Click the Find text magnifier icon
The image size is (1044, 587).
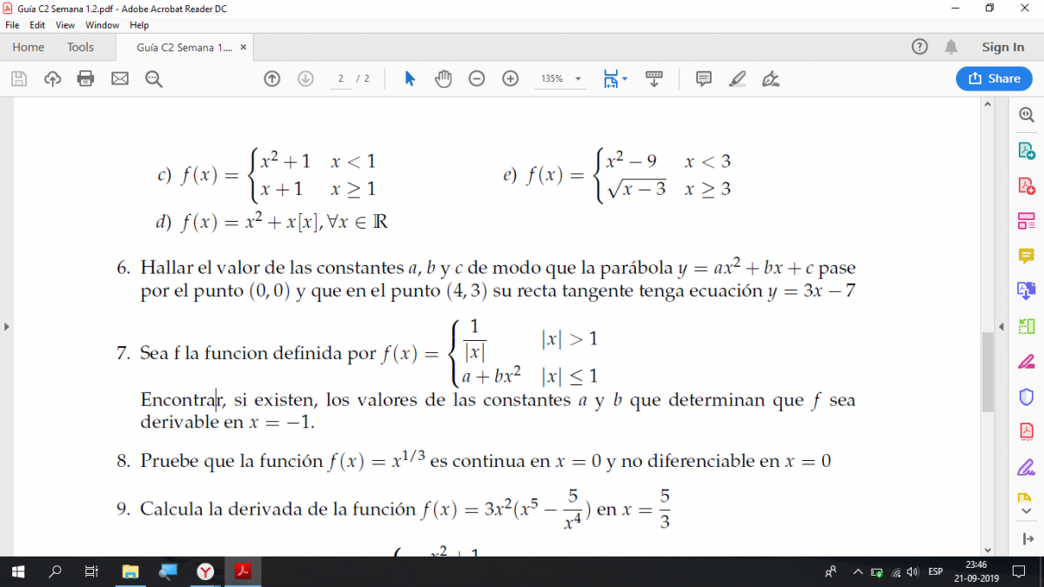(x=154, y=79)
